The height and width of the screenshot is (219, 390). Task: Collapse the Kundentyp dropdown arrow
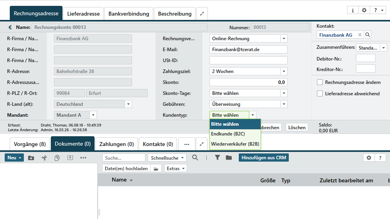[x=252, y=115]
